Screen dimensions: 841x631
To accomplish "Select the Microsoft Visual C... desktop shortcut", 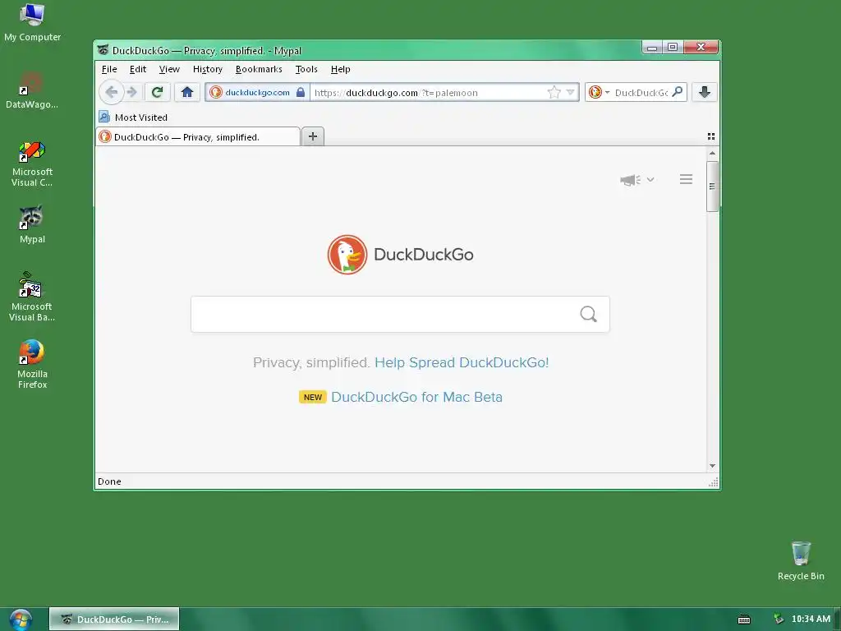I will coord(32,164).
